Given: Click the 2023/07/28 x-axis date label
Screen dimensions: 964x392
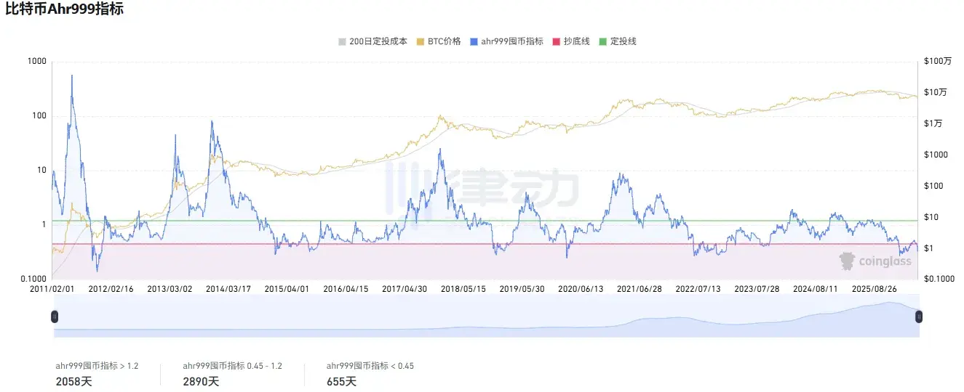Looking at the screenshot, I should pyautogui.click(x=757, y=289).
